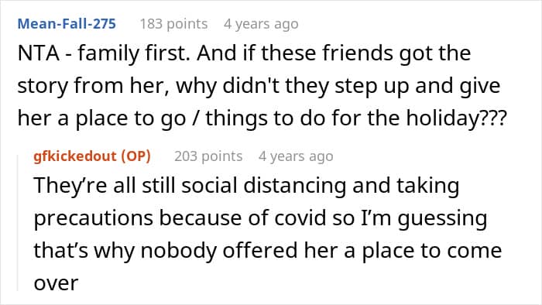The height and width of the screenshot is (305, 542).
Task: Click the 'precautions' word in the reply
Action: click(x=94, y=218)
